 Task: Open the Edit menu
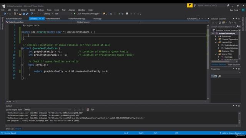(9, 10)
